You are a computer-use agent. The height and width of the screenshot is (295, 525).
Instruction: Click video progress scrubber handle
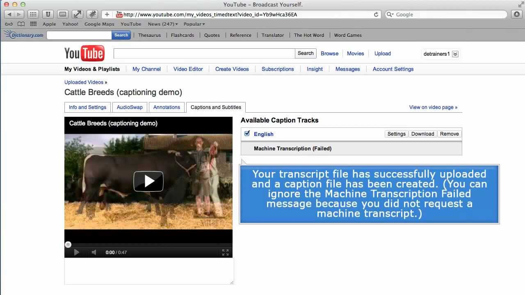pyautogui.click(x=68, y=245)
